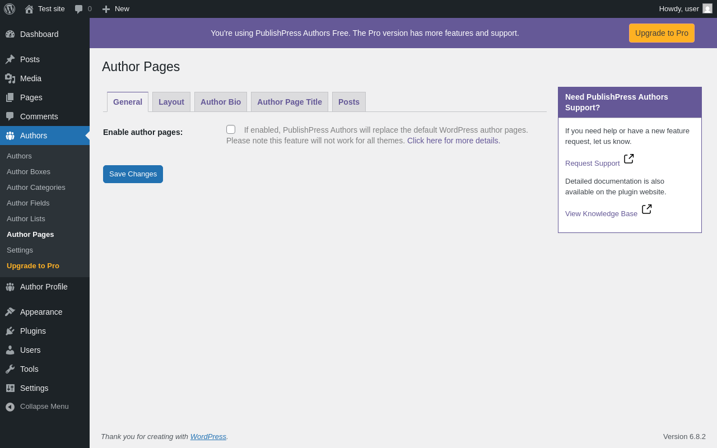
Task: Click the Save Changes button
Action: point(133,174)
